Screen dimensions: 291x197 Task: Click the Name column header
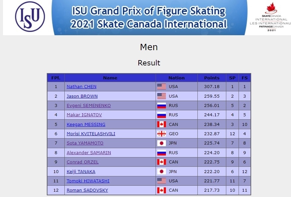[x=110, y=78]
